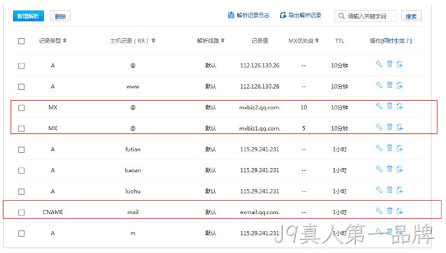The image size is (446, 253).
Task: Delete the www A record
Action: point(390,85)
